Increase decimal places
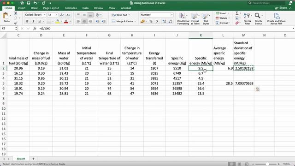Viewport: 295px width, 166px height. pyautogui.click(x=164, y=22)
